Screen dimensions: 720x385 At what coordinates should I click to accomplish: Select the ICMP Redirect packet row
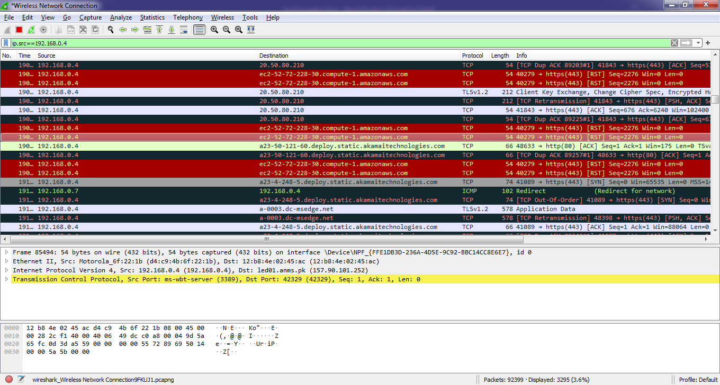point(318,191)
